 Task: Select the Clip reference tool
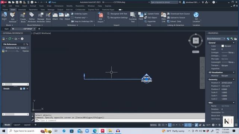point(61,15)
